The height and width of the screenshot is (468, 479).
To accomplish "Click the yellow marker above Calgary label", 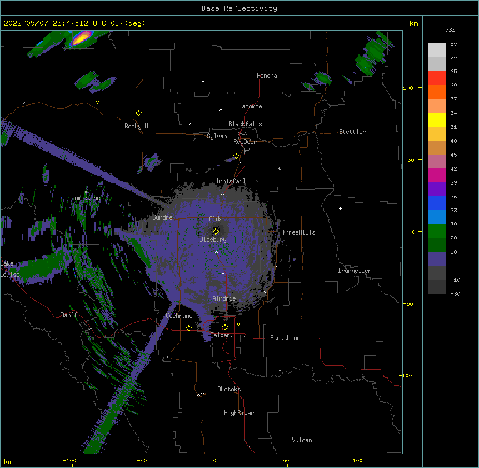I will pyautogui.click(x=225, y=327).
